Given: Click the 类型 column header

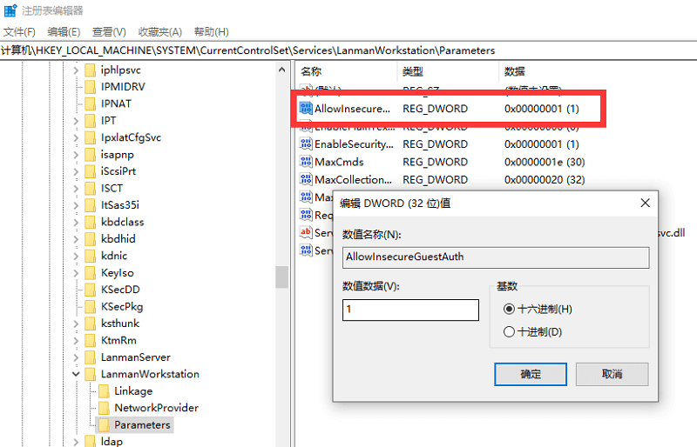Looking at the screenshot, I should pos(448,71).
